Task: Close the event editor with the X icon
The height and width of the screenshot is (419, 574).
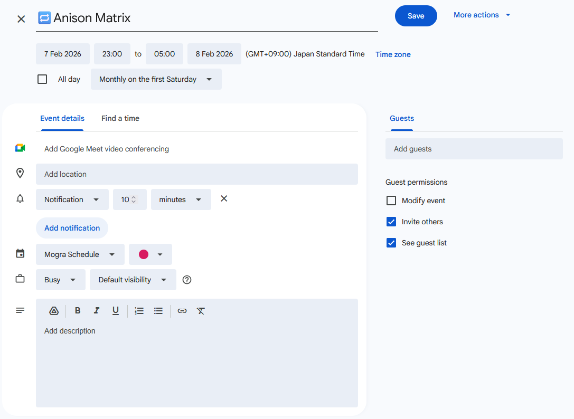Action: click(21, 19)
